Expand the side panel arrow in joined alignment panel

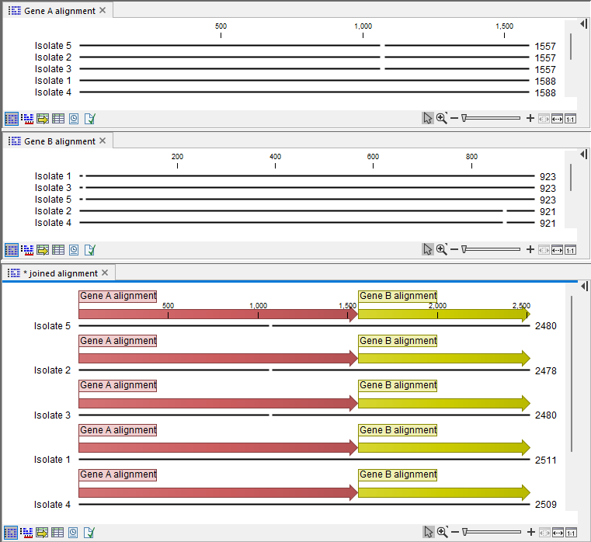(x=582, y=287)
